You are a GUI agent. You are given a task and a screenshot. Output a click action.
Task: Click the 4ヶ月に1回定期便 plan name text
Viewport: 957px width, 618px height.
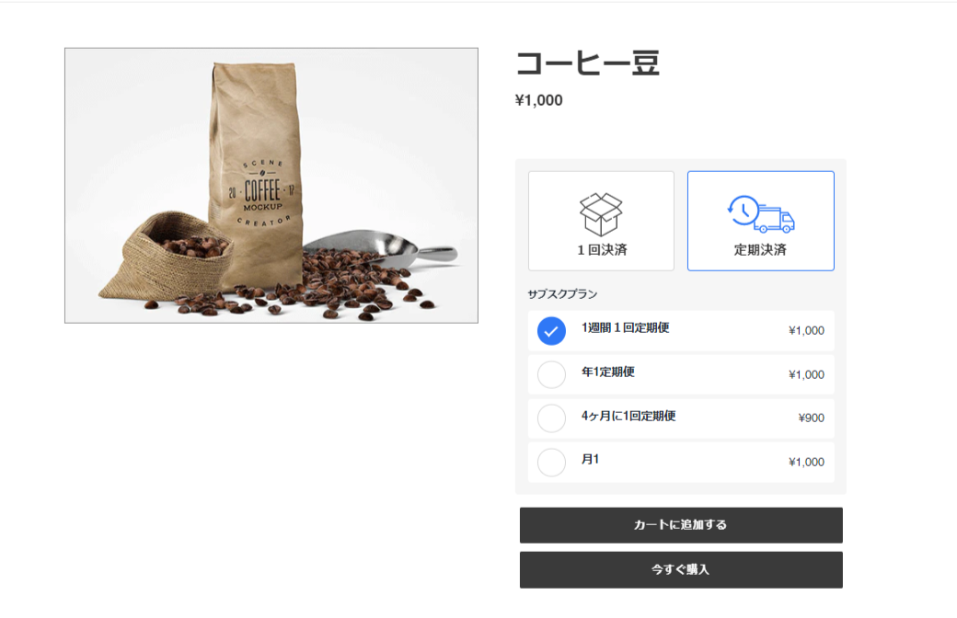pyautogui.click(x=628, y=416)
